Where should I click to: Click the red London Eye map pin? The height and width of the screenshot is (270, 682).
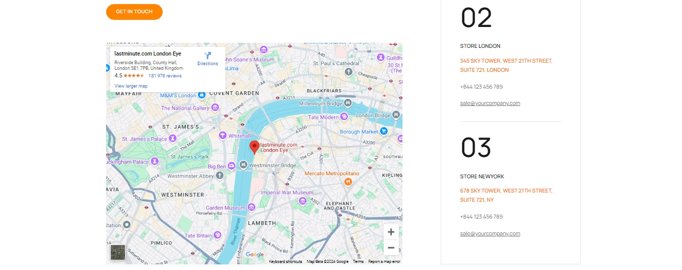(254, 147)
